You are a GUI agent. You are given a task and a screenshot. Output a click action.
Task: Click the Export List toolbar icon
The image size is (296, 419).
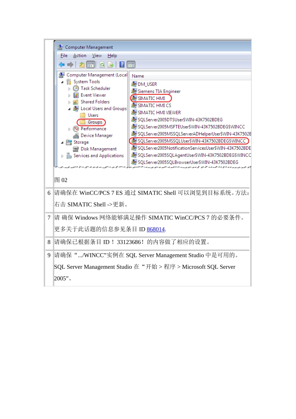point(111,65)
